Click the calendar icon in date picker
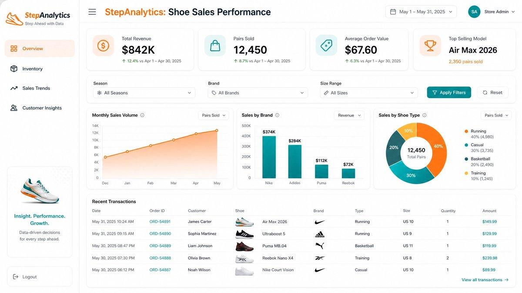The image size is (522, 293). point(393,12)
